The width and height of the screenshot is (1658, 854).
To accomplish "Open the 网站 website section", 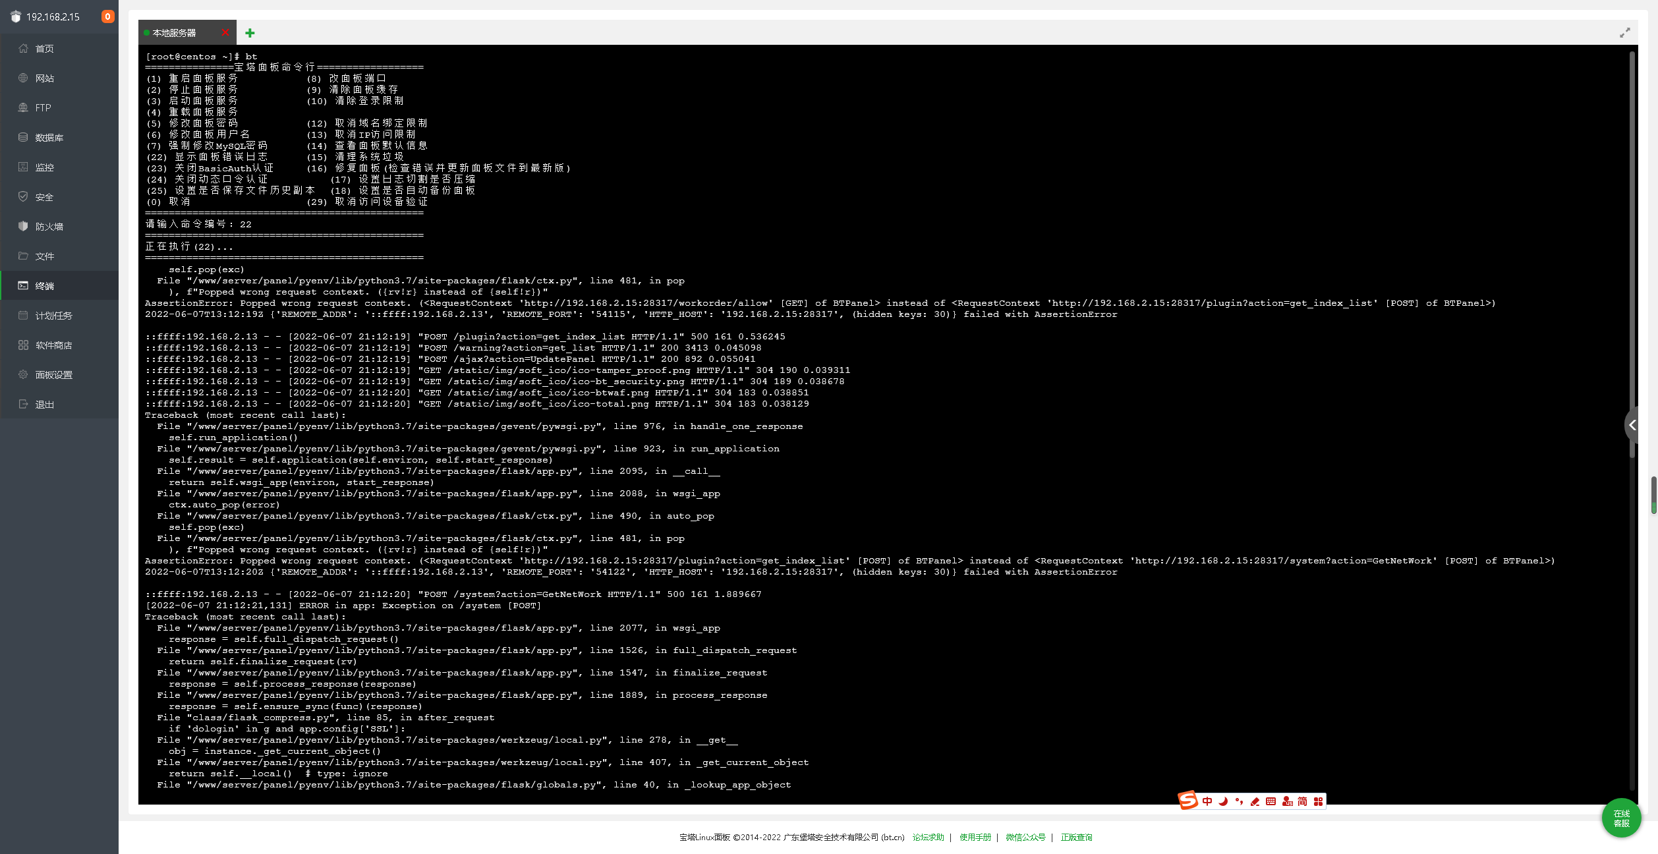I will [44, 78].
